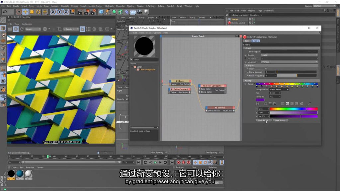This screenshot has height=191, width=340.
Task: Switch to the General tab
Action: pyautogui.click(x=255, y=41)
